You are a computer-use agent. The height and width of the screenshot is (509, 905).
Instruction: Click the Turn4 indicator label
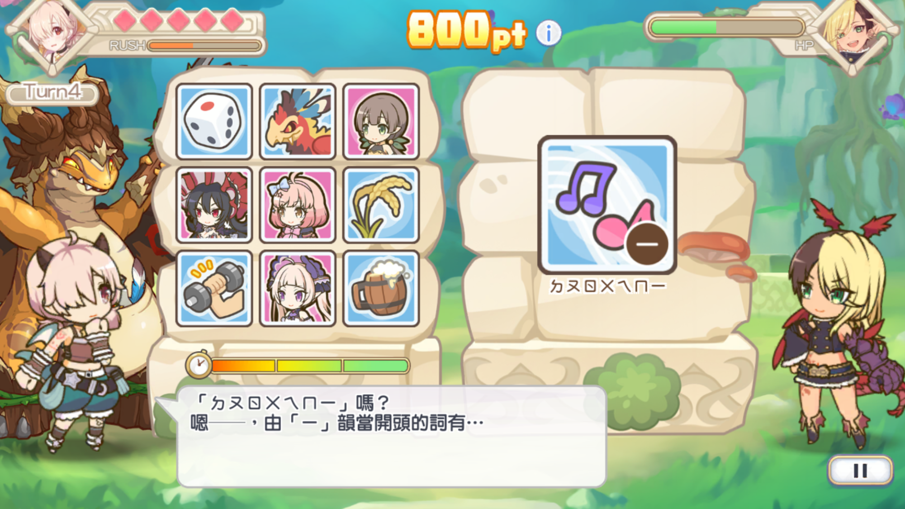[52, 92]
